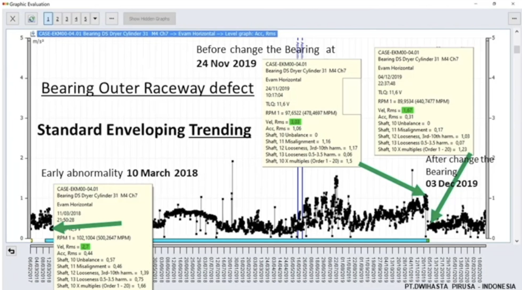Open the three-dots menu near layout buttons

click(x=111, y=19)
